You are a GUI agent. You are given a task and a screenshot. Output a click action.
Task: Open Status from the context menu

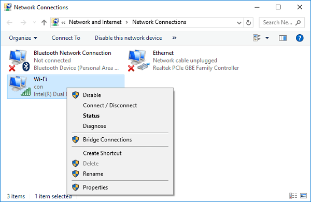click(x=120, y=116)
